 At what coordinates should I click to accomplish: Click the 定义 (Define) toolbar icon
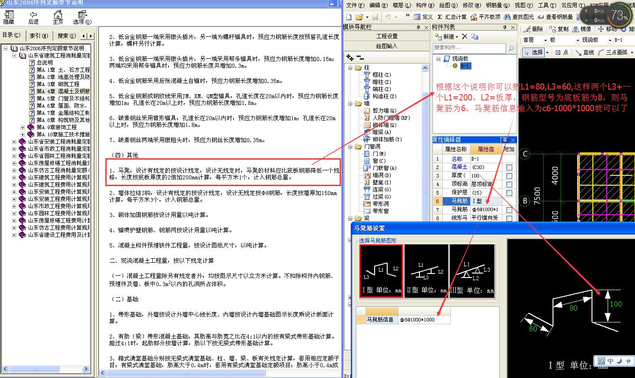tap(423, 17)
